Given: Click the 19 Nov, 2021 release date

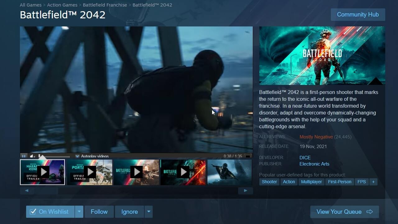Looking at the screenshot, I should click(313, 147).
